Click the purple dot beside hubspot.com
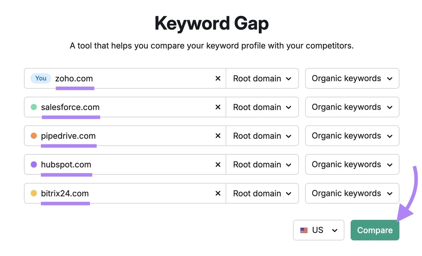The height and width of the screenshot is (256, 422). [34, 165]
